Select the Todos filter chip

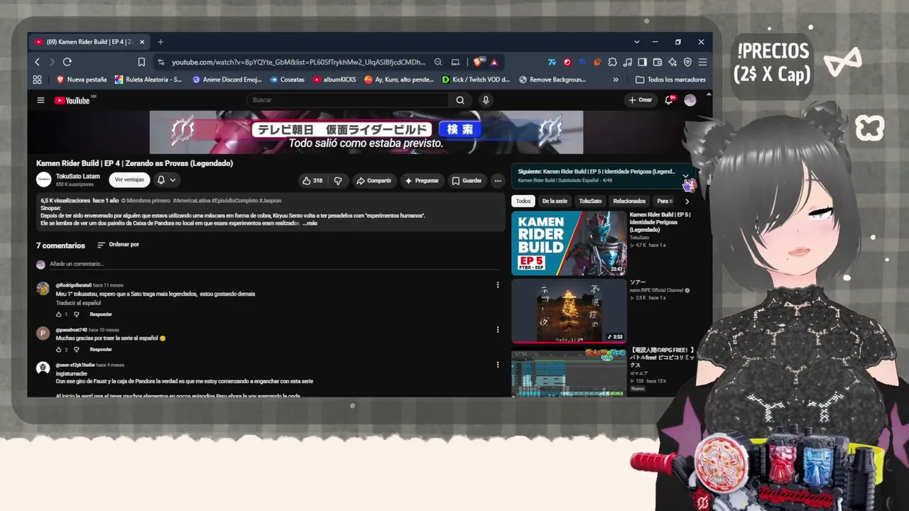click(x=523, y=202)
